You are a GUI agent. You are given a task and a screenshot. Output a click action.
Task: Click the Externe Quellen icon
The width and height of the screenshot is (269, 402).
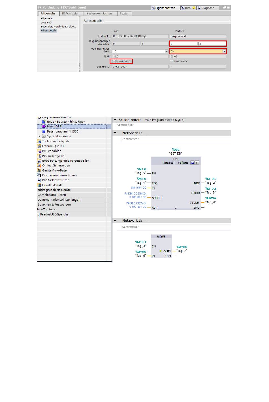(x=39, y=146)
